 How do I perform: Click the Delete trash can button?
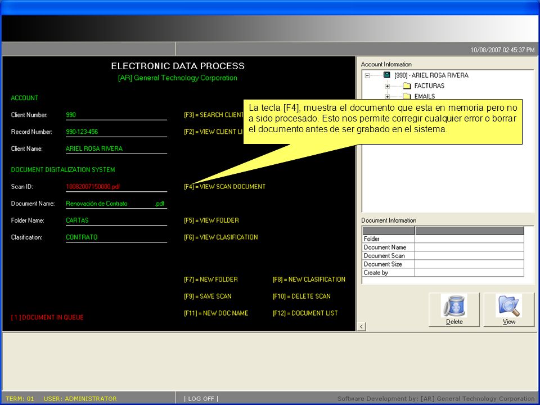click(x=454, y=309)
